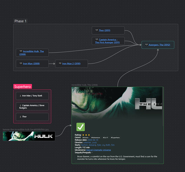Screen dimensions: 185x172
Task: Click the film icon beside Thor (2011)
Action: pos(97,30)
